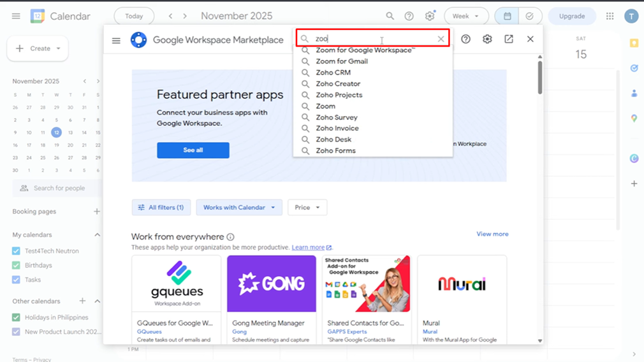Open Marketplace help icon

pyautogui.click(x=465, y=39)
